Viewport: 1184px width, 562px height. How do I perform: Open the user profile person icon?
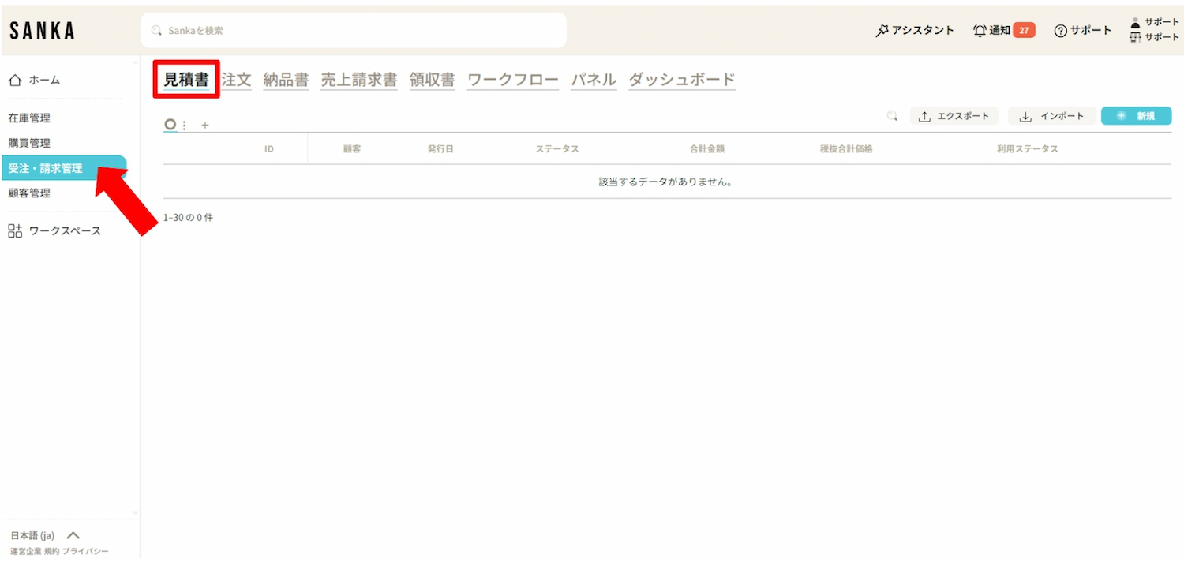[x=1136, y=23]
